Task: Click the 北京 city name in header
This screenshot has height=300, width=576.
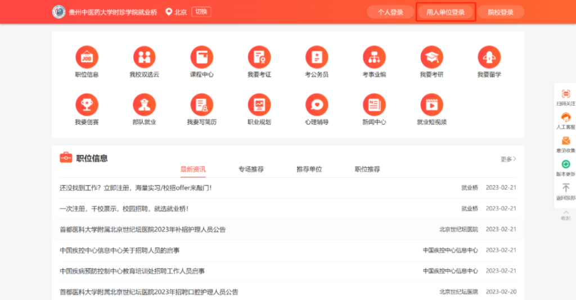Action: (x=181, y=12)
